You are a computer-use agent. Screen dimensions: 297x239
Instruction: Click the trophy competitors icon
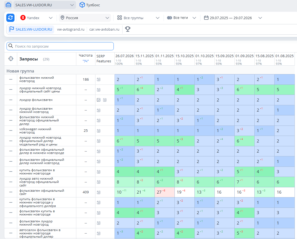point(128,29)
